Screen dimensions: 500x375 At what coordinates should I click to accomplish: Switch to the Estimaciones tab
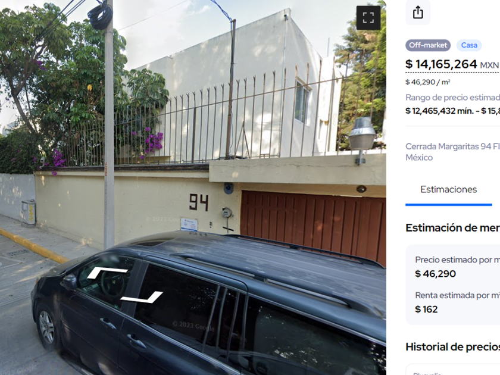pos(449,189)
